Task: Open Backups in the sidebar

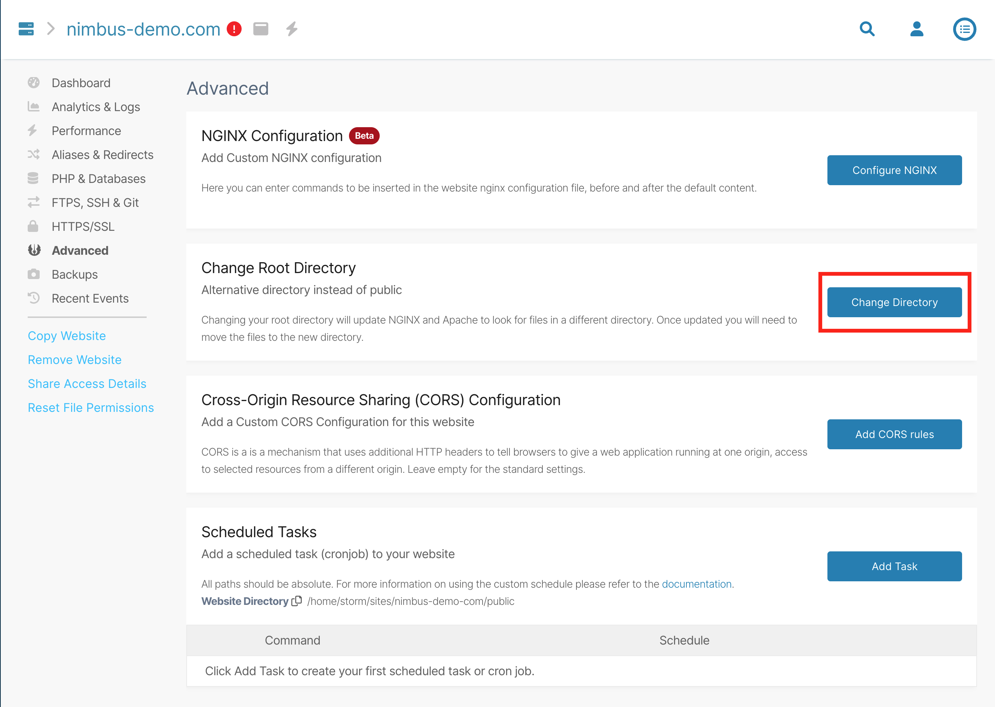Action: tap(74, 274)
